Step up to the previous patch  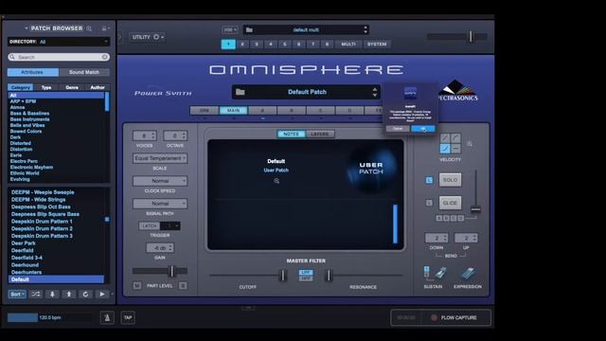click(x=69, y=295)
